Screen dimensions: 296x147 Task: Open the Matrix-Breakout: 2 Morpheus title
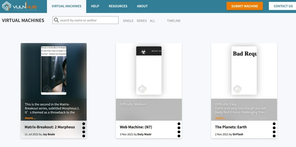pos(50,127)
